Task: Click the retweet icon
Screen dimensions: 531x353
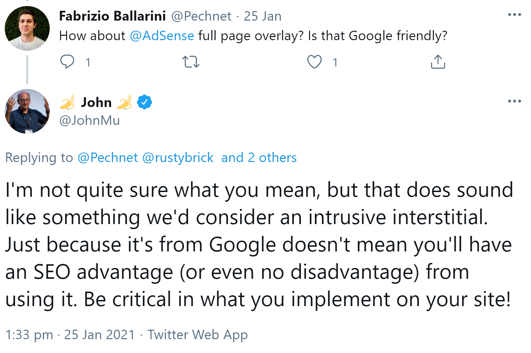Action: (191, 62)
